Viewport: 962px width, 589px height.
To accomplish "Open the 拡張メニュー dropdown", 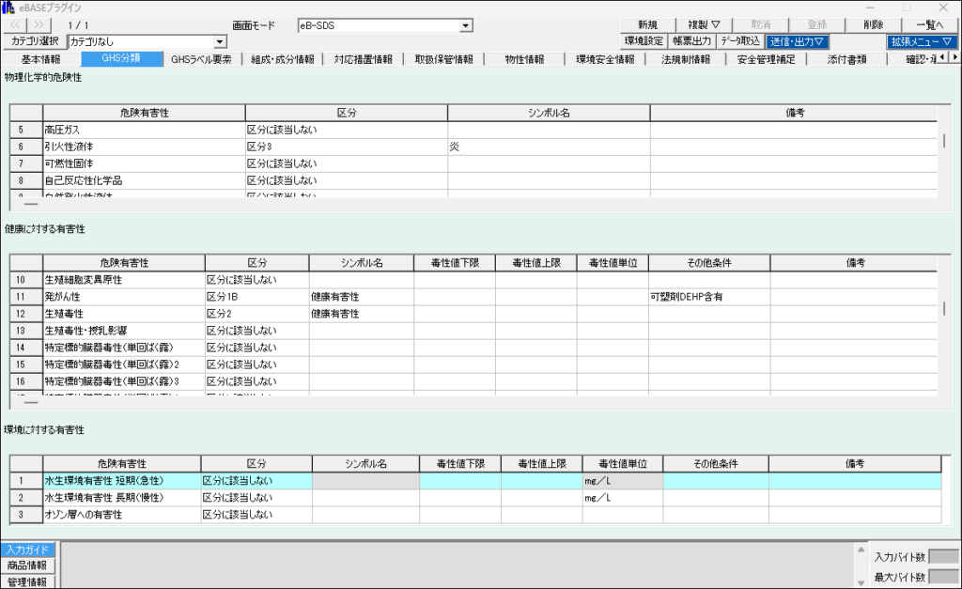I will click(922, 41).
